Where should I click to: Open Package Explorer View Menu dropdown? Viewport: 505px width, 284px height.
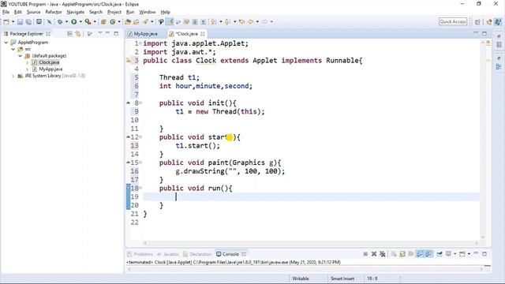(100, 33)
